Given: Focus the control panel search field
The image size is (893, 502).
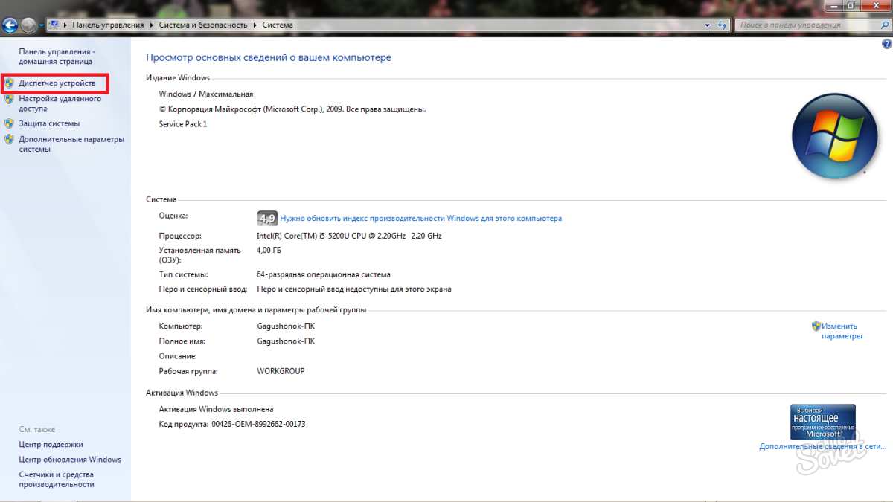Looking at the screenshot, I should click(x=804, y=25).
